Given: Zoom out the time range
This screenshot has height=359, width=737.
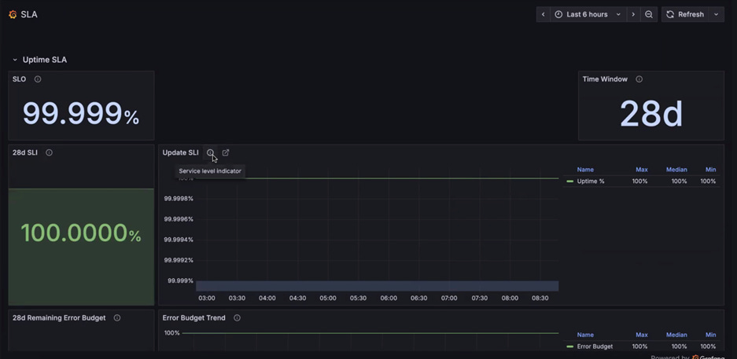Looking at the screenshot, I should pyautogui.click(x=649, y=15).
